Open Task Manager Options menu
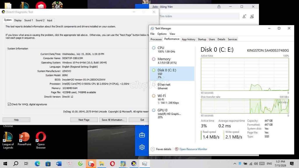This screenshot has width=299, height=168. coord(162,34)
